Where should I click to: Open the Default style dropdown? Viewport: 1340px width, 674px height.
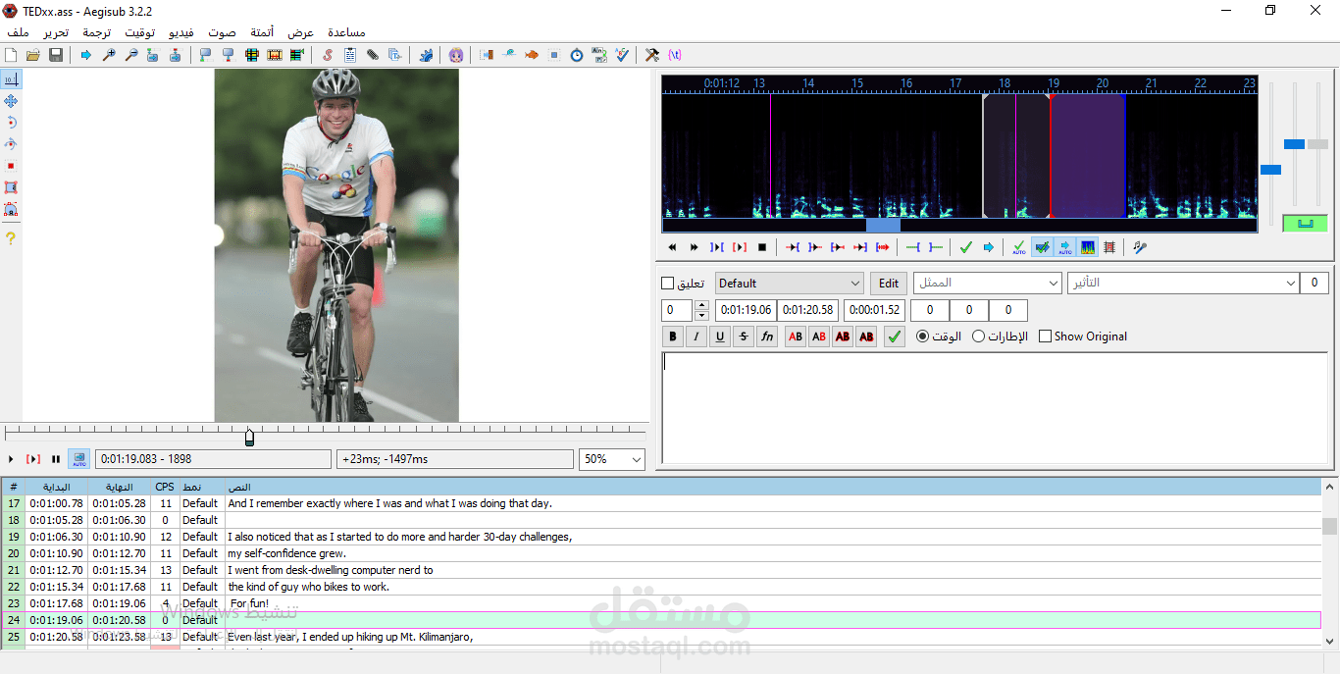[789, 284]
